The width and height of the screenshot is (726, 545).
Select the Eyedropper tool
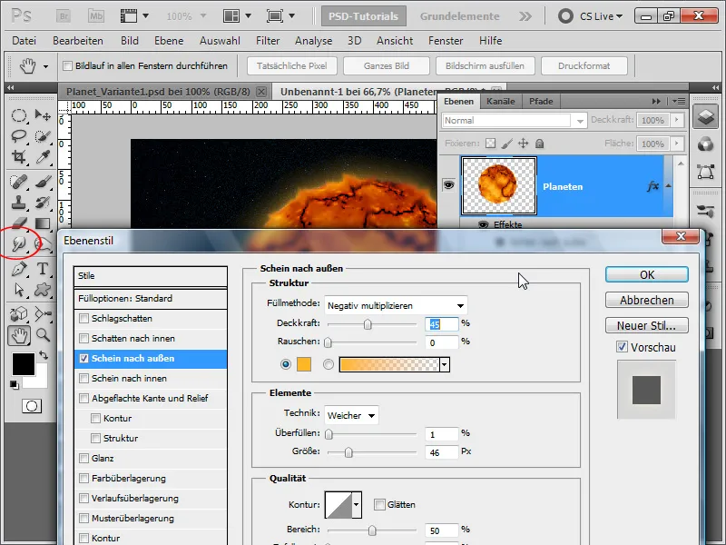43,157
